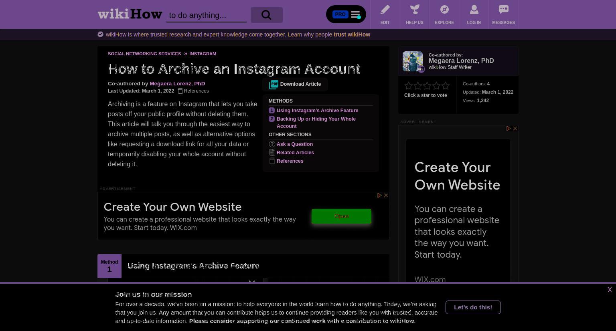Rate article with third star
Viewport: 616px width, 331px height.
tap(427, 86)
